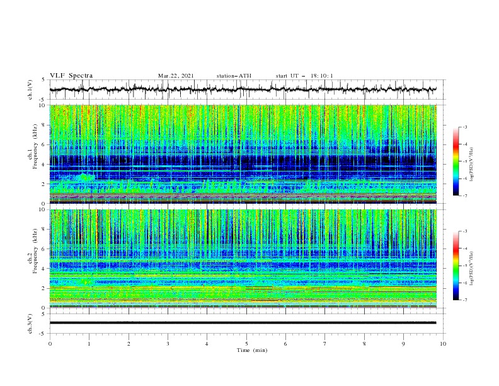Click the ch.1 color bar "-3" label
499x386 pixels.
465,127
